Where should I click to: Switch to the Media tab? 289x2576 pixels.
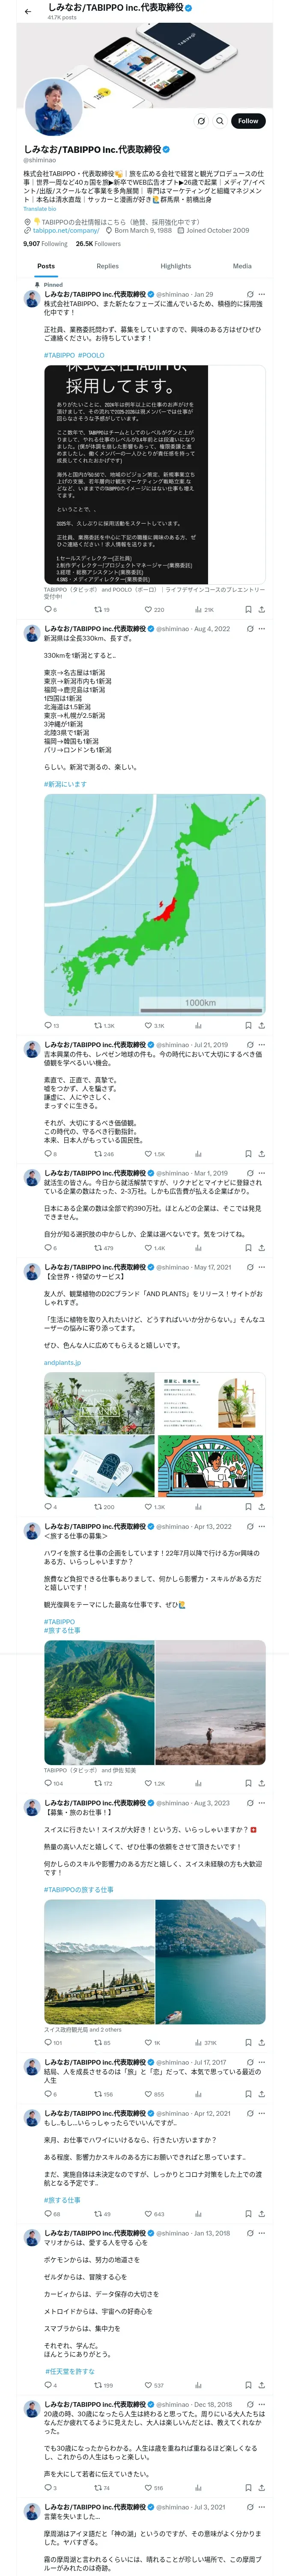[242, 266]
